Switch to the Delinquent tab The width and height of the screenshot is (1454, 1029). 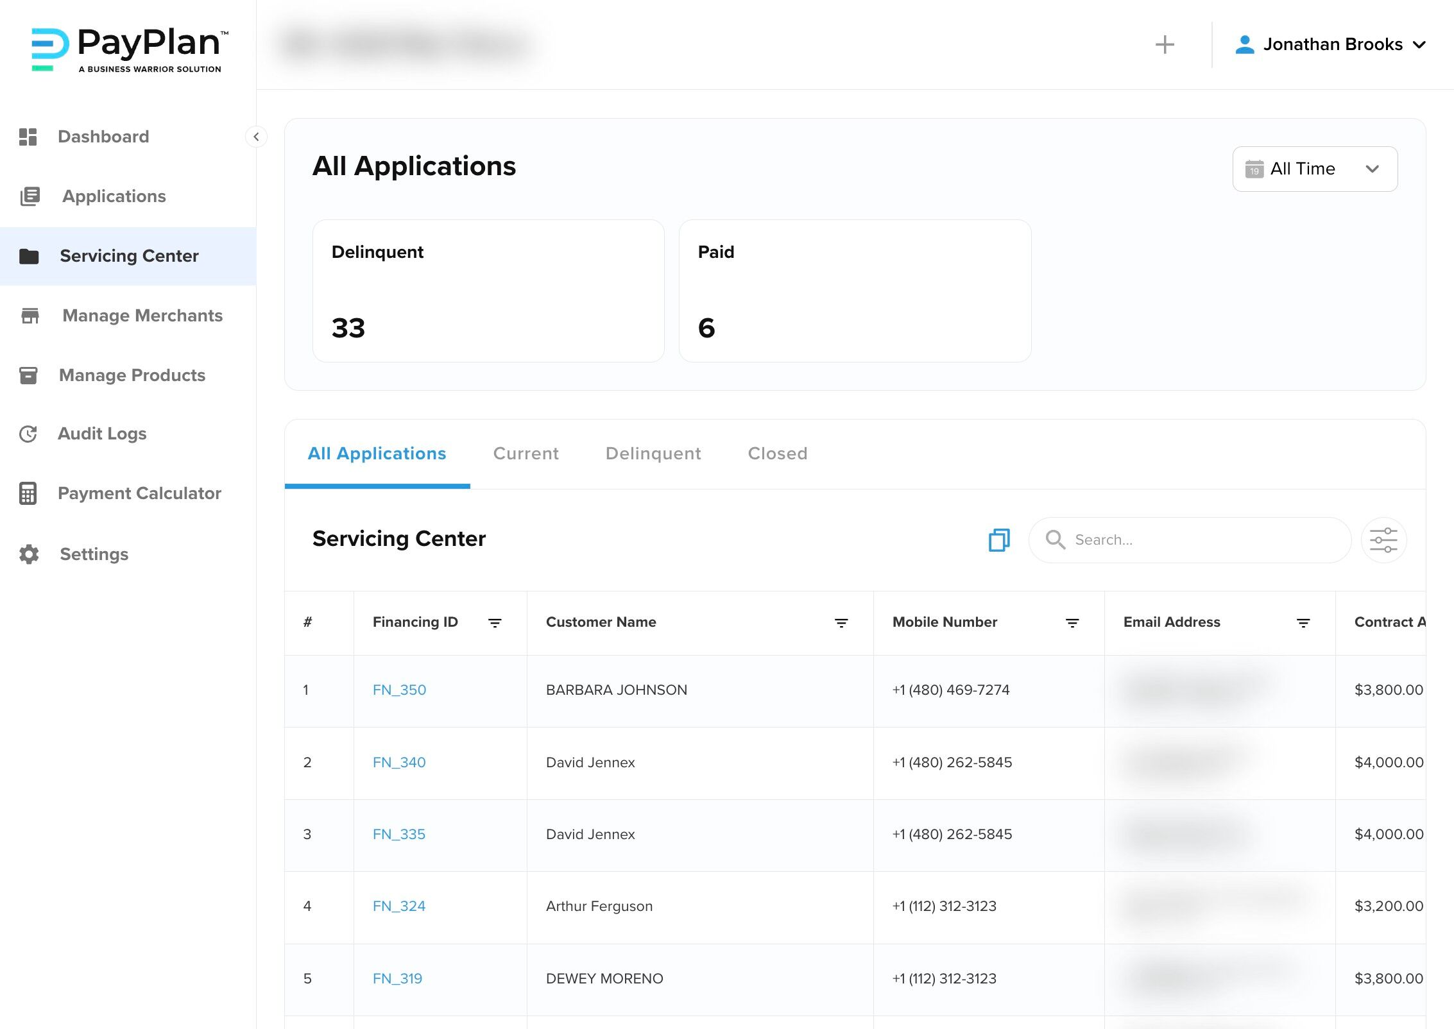point(653,454)
